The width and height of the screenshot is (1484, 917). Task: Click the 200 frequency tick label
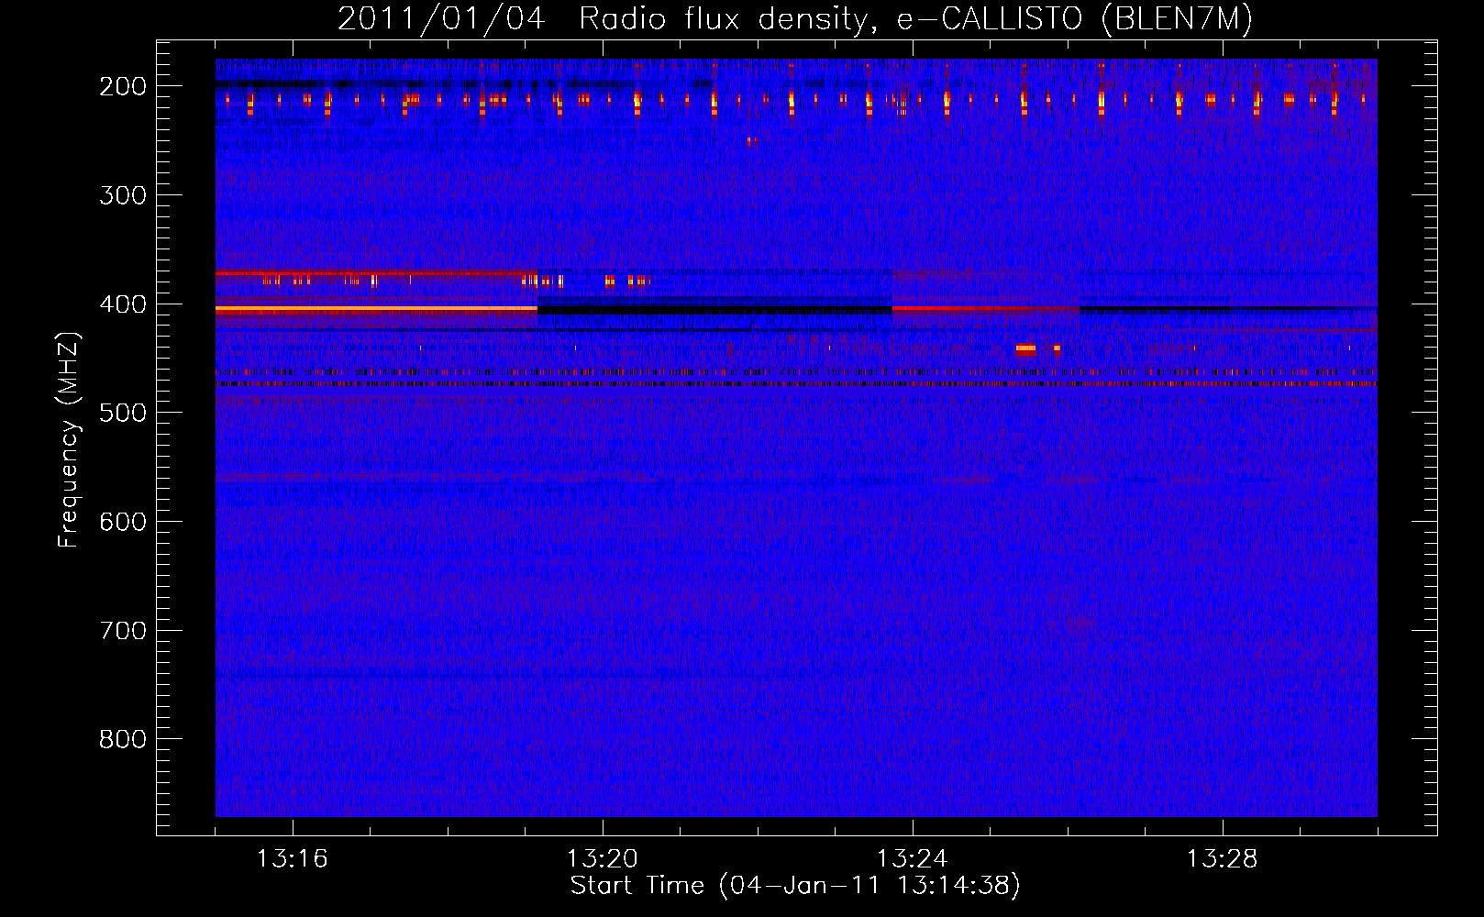point(123,86)
